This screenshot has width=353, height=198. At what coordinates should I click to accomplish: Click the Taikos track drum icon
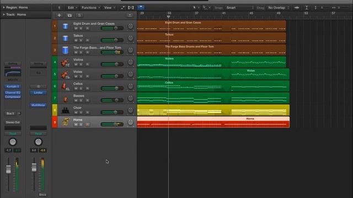click(x=65, y=38)
